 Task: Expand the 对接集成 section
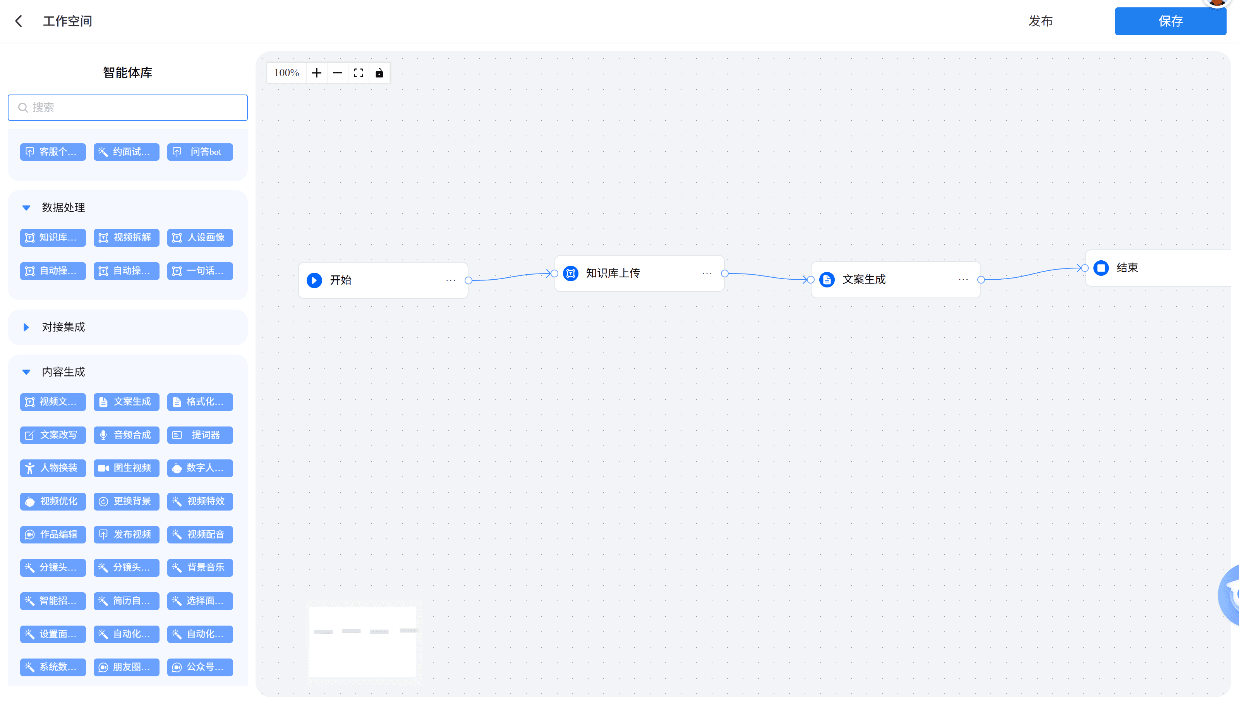pos(27,327)
